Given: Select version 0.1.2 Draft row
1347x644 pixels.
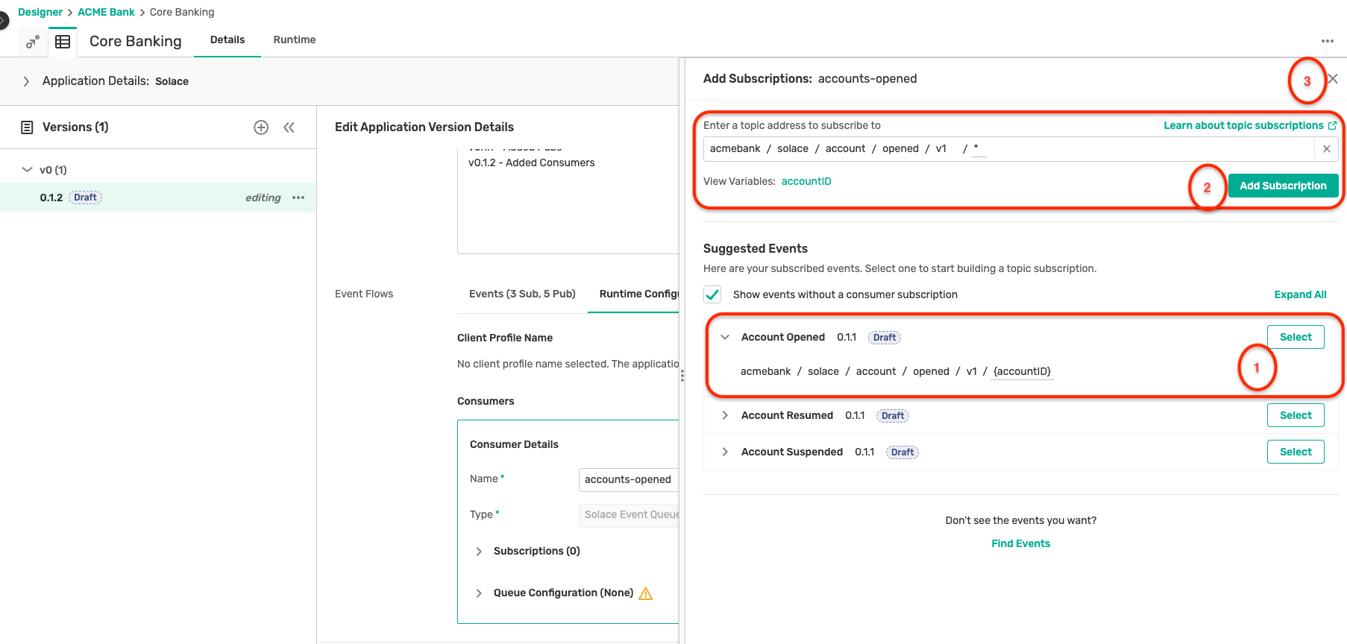Looking at the screenshot, I should [158, 198].
